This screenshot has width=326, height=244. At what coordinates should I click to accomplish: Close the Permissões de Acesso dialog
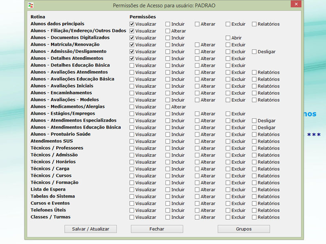click(296, 4)
